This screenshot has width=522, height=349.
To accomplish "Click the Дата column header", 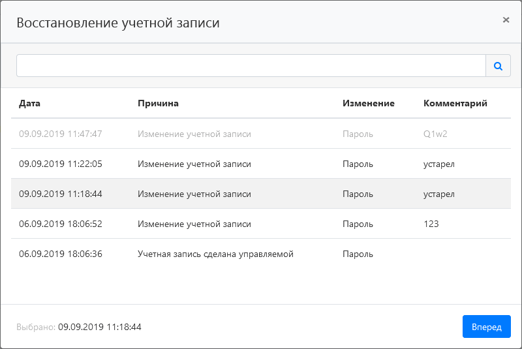I will tap(30, 103).
